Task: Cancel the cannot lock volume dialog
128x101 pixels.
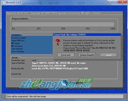Action: click(109, 55)
